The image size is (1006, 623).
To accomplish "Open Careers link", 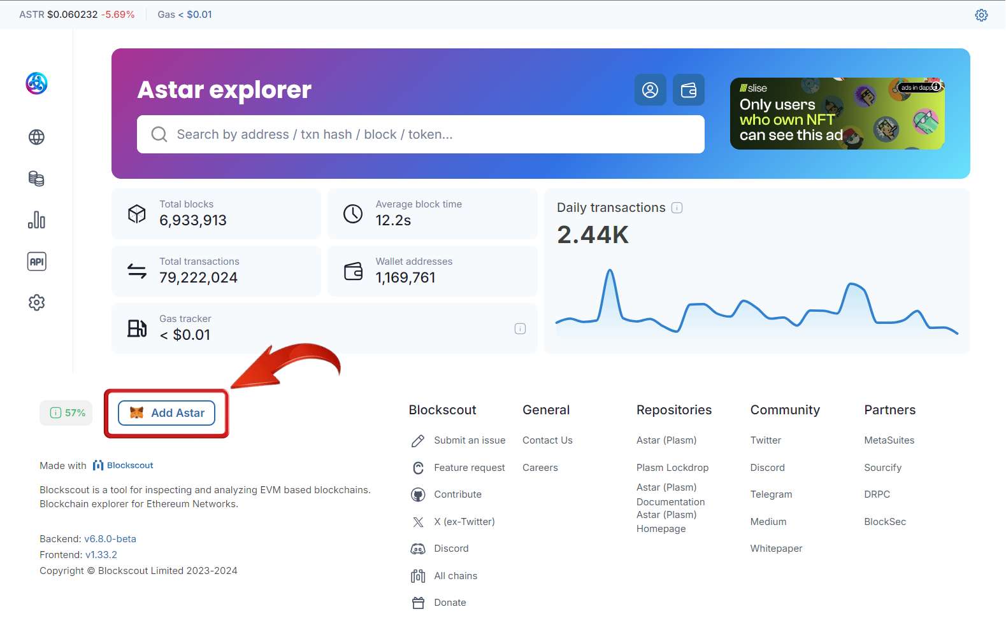I will coord(540,468).
